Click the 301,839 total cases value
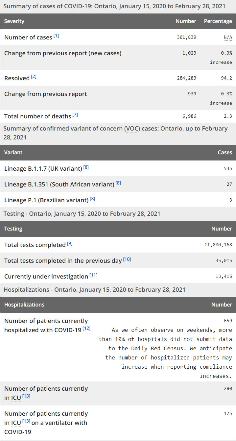Image resolution: width=236 pixels, height=441 pixels. [187, 37]
